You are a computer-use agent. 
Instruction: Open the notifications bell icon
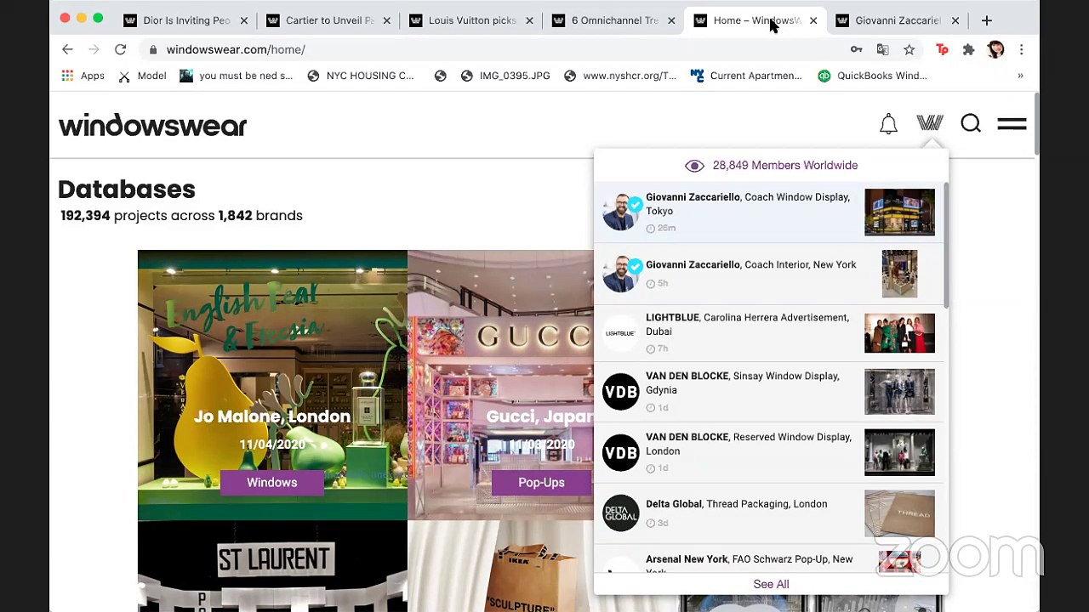[888, 124]
